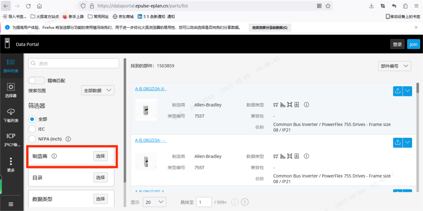Toggle the 精确匹配 exact match switch

[x=37, y=80]
